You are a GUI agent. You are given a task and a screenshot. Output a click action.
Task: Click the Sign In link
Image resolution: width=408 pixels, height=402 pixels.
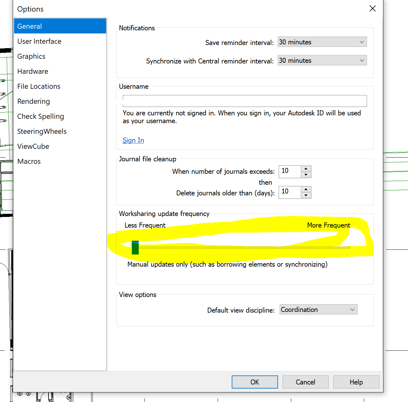coord(133,140)
